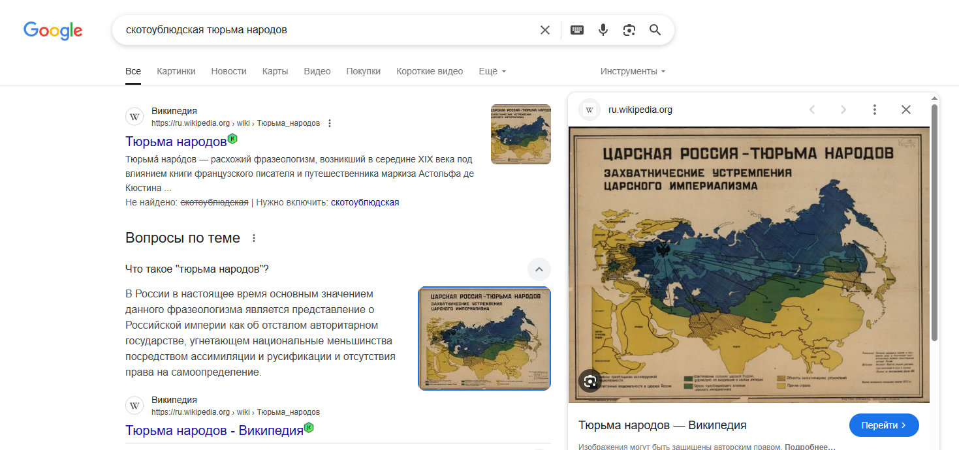Open three-dot menu in image preview panel
This screenshot has width=959, height=450.
pyautogui.click(x=875, y=110)
